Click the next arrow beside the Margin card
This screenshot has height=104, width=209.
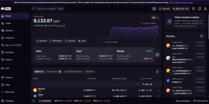[157, 55]
